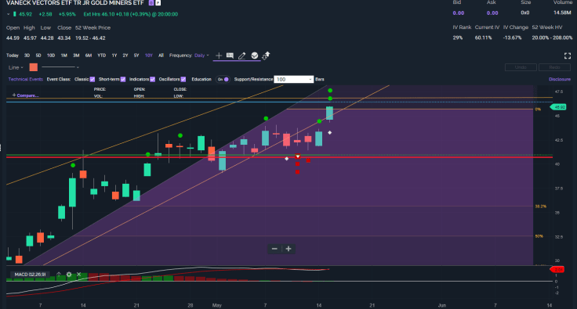
Task: Select 10D time range
Action: tap(51, 56)
